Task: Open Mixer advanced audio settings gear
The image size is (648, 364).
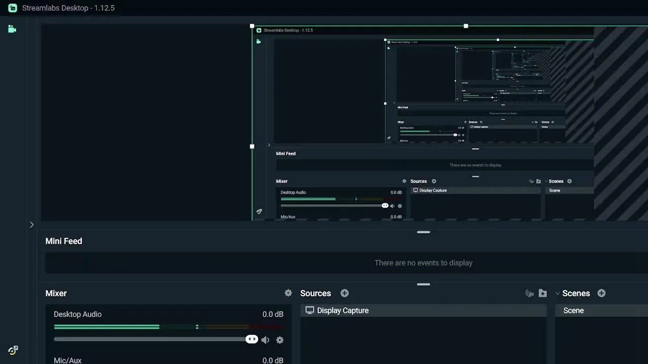Action: (x=288, y=293)
